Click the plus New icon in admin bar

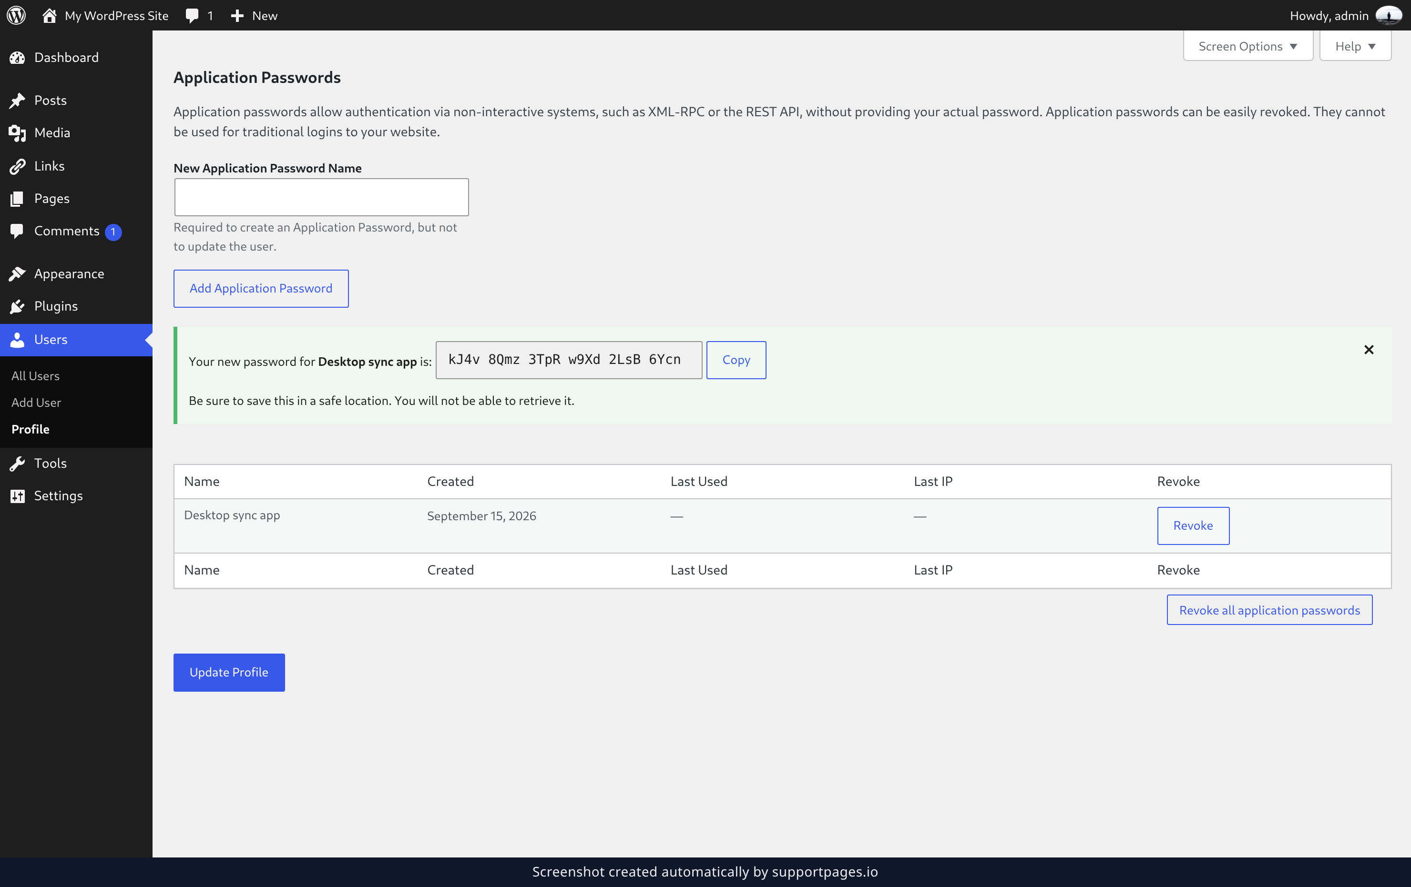click(x=237, y=16)
